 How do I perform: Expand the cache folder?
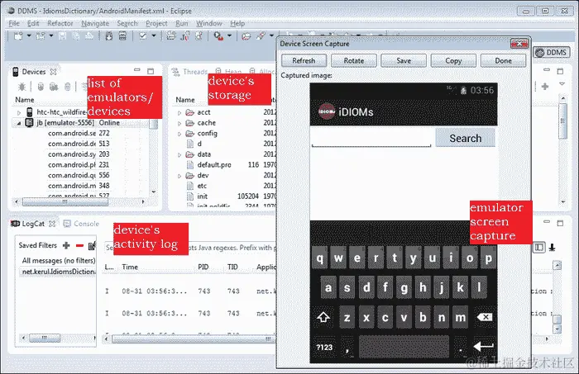[179, 123]
